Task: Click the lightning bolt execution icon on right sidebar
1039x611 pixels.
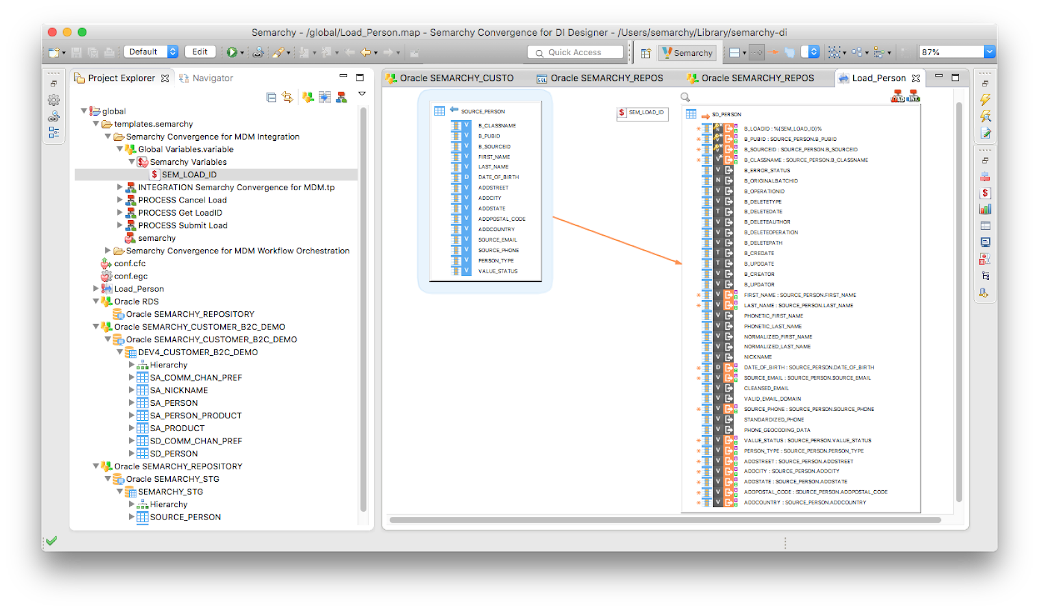Action: click(986, 100)
